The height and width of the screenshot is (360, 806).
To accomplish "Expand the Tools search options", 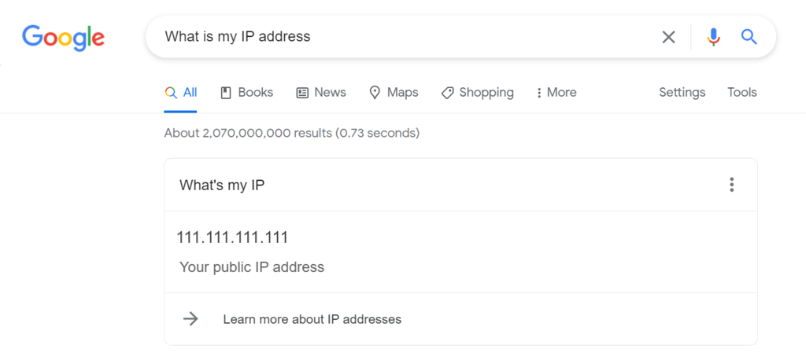I will [741, 93].
